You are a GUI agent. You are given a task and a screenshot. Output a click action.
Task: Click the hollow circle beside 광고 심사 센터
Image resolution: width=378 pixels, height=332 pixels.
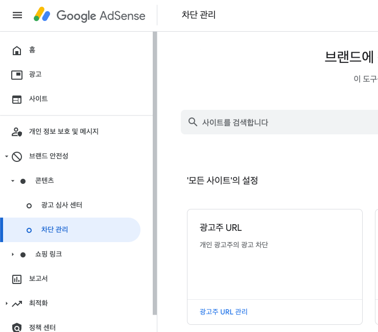point(29,206)
